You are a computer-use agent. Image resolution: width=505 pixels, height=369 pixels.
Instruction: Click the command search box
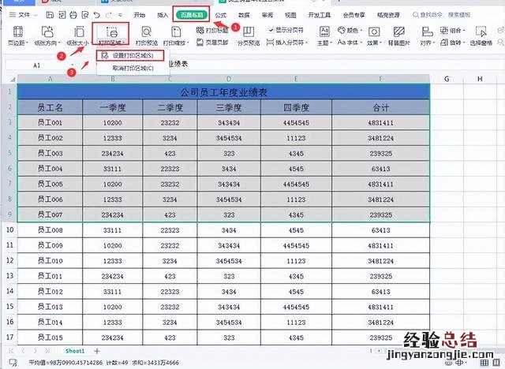[441, 15]
